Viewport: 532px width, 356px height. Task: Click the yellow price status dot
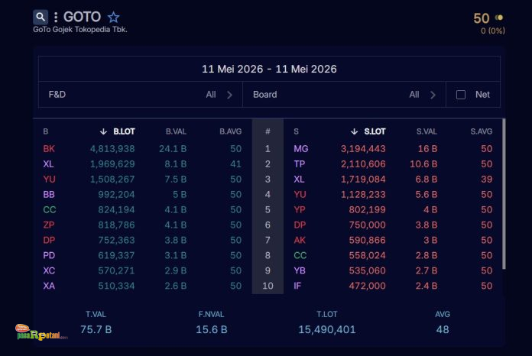(x=499, y=18)
